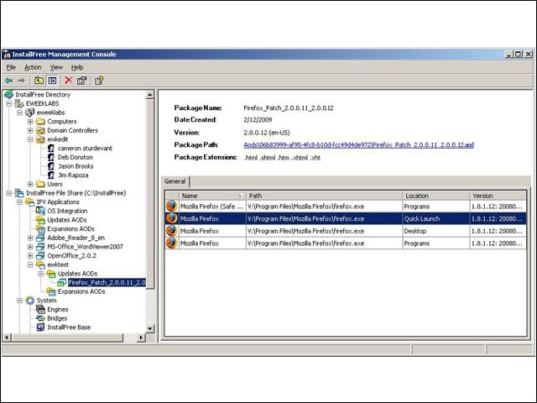Screen dimensions: 537x403
Task: Click tree horizontal scrollbar left arrow
Action: pos(7,338)
